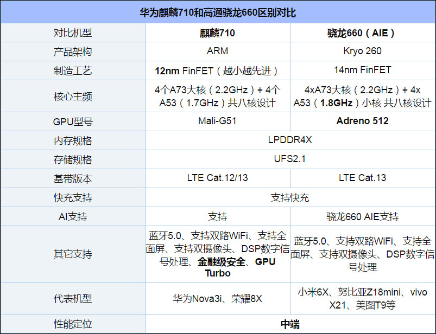Click the 支持快充 cell
The width and height of the screenshot is (436, 334).
tap(290, 198)
